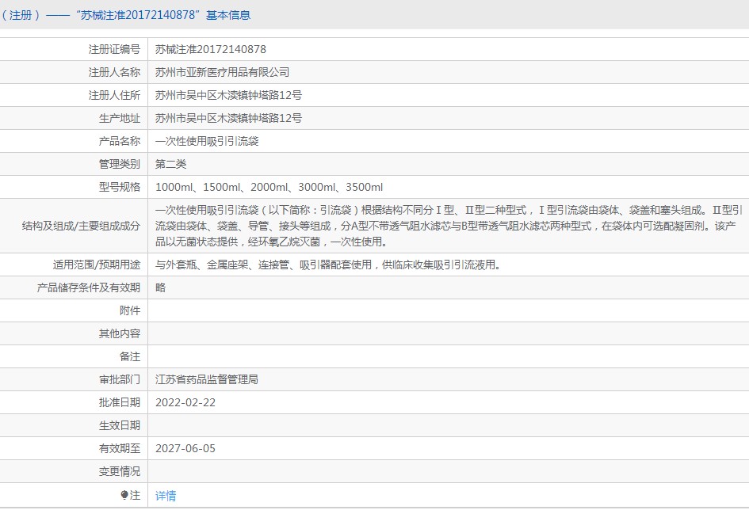Select the structure description paragraph text
Screen dimensions: 749x510
[449, 226]
